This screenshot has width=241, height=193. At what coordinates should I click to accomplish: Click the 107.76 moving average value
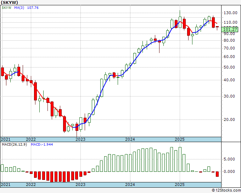coord(33,8)
